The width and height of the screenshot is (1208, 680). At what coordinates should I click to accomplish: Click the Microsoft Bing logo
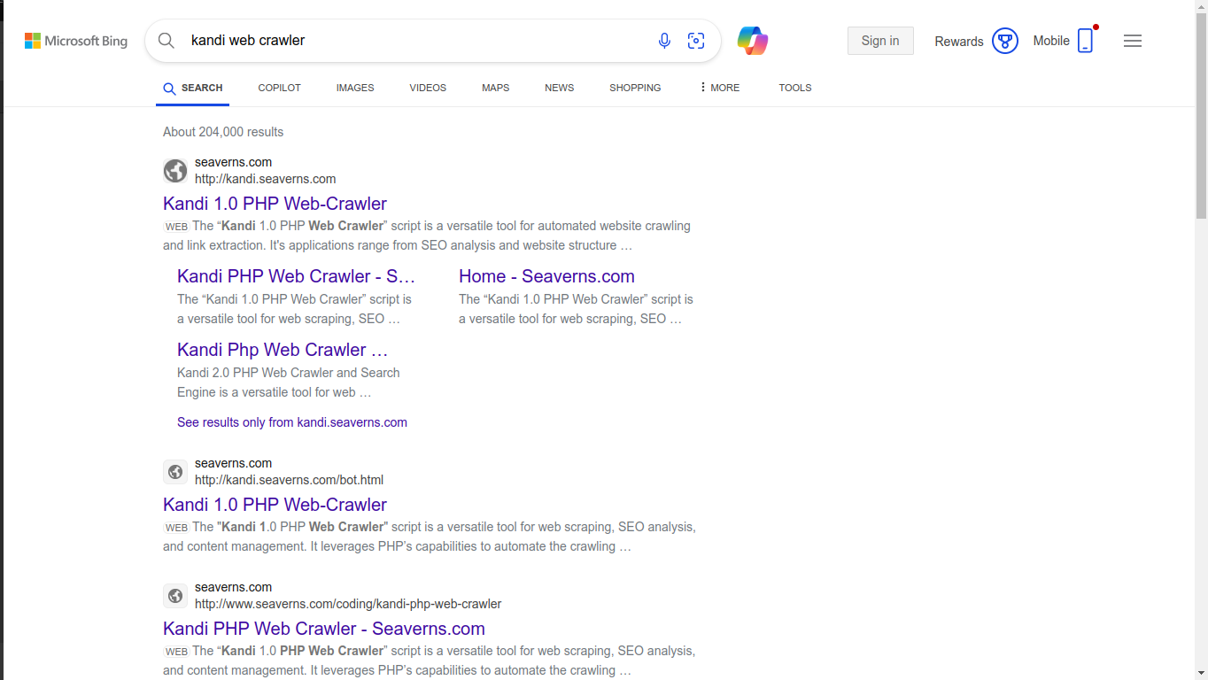point(76,41)
